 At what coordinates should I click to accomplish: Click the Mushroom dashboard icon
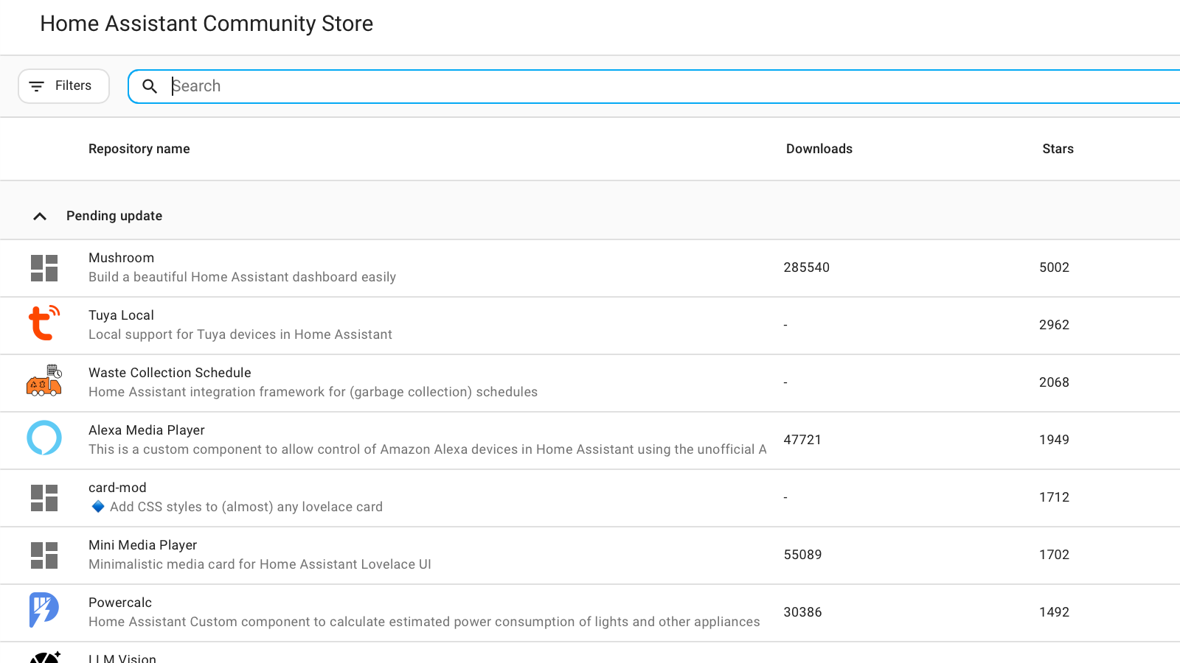pos(44,268)
